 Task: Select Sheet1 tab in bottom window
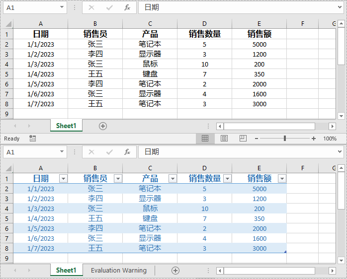pyautogui.click(x=66, y=270)
